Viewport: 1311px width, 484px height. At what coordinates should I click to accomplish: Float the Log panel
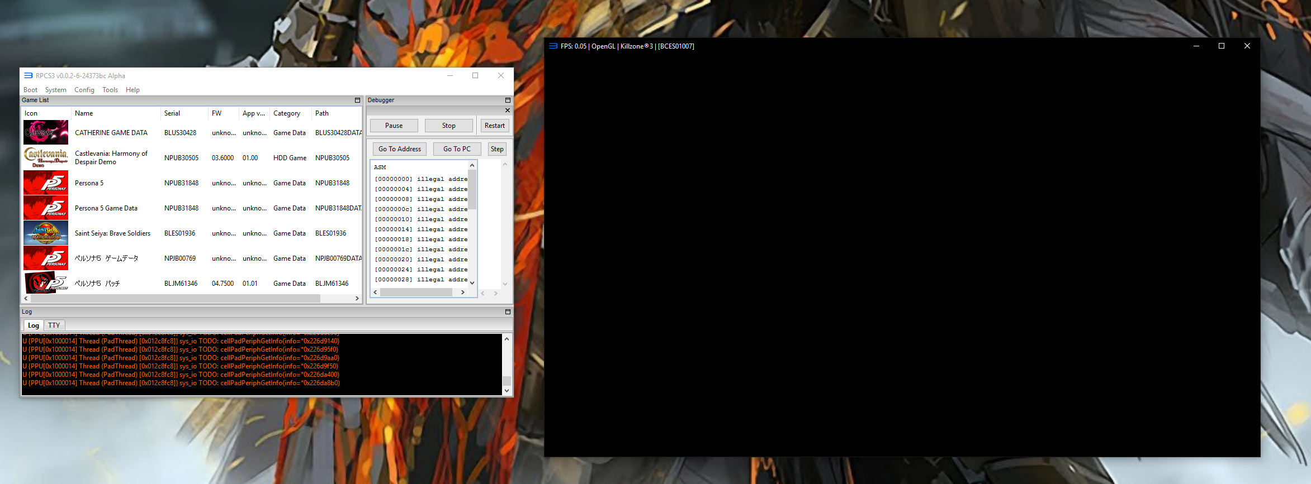[x=508, y=312]
